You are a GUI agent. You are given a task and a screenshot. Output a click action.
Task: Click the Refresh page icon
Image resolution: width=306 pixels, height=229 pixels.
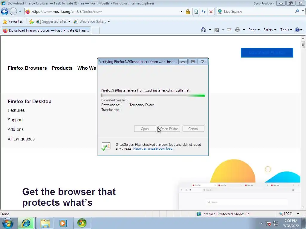203,12
